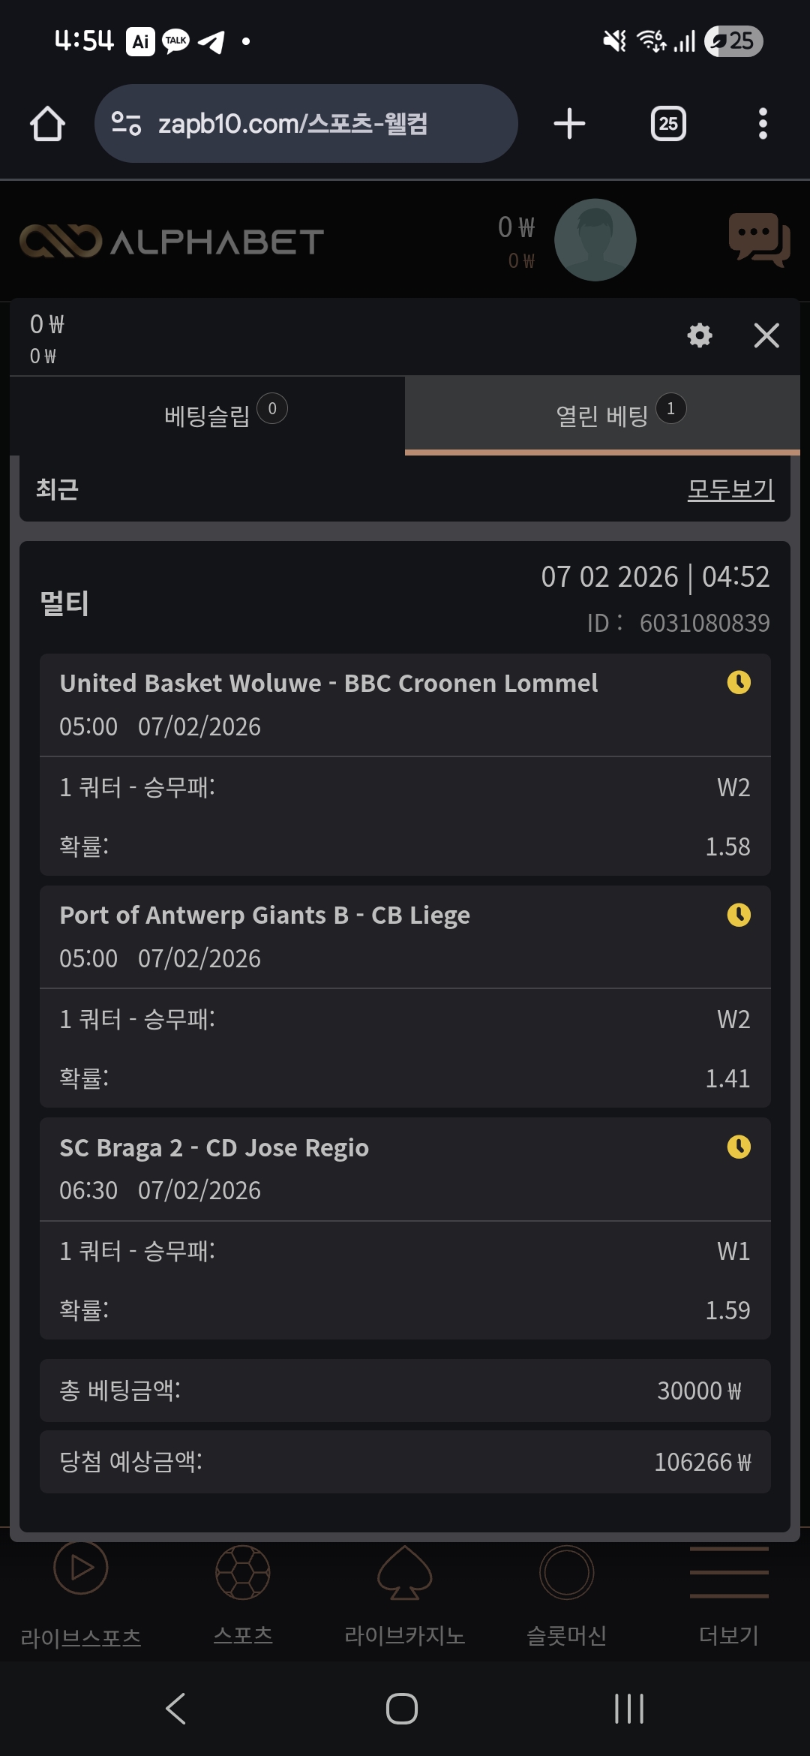Screen dimensions: 810x1756
Task: Go to 스포츠 sports section
Action: click(243, 1592)
